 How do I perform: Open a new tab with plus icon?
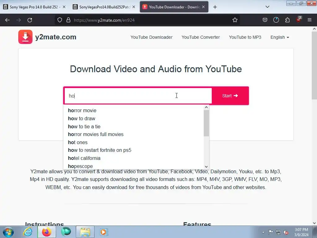click(x=215, y=7)
